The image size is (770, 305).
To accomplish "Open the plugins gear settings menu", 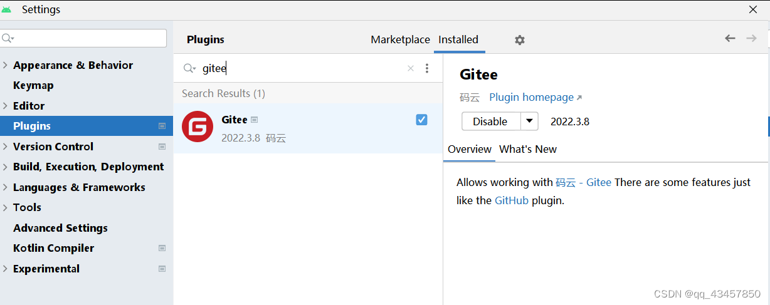I will [519, 40].
